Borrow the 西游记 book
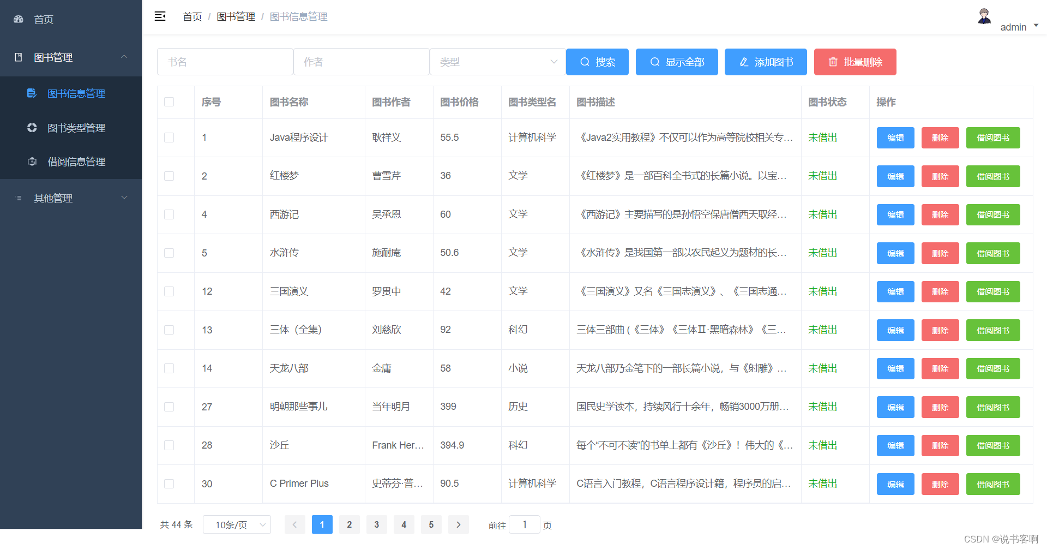The width and height of the screenshot is (1047, 549). (x=993, y=214)
